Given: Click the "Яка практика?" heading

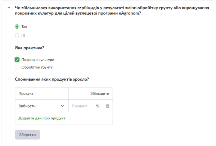Looking at the screenshot, I should pos(32,48).
